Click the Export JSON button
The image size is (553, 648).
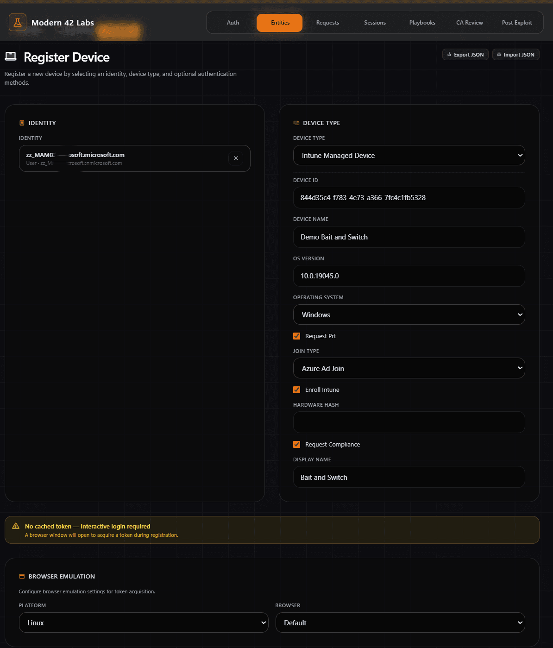pyautogui.click(x=465, y=54)
